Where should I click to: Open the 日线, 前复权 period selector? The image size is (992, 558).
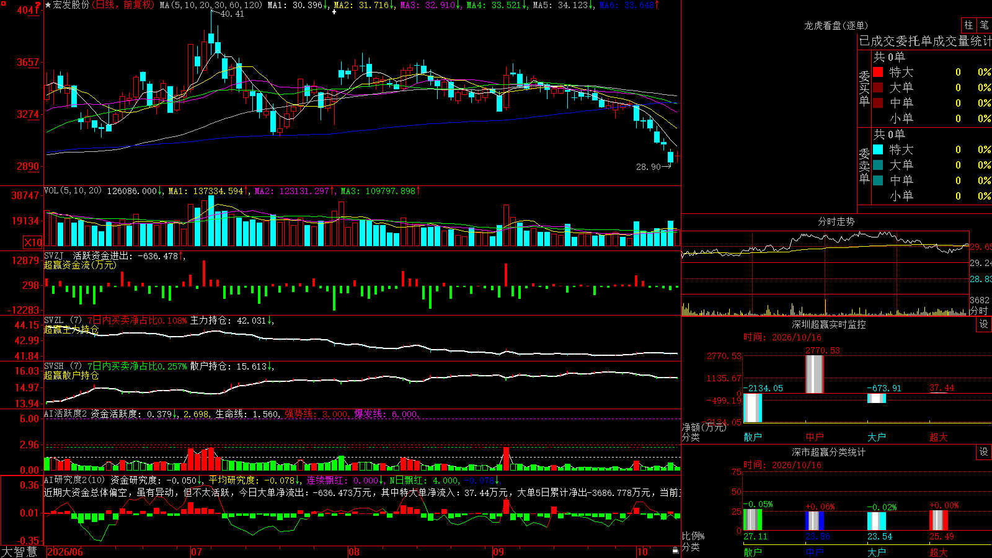click(x=123, y=5)
